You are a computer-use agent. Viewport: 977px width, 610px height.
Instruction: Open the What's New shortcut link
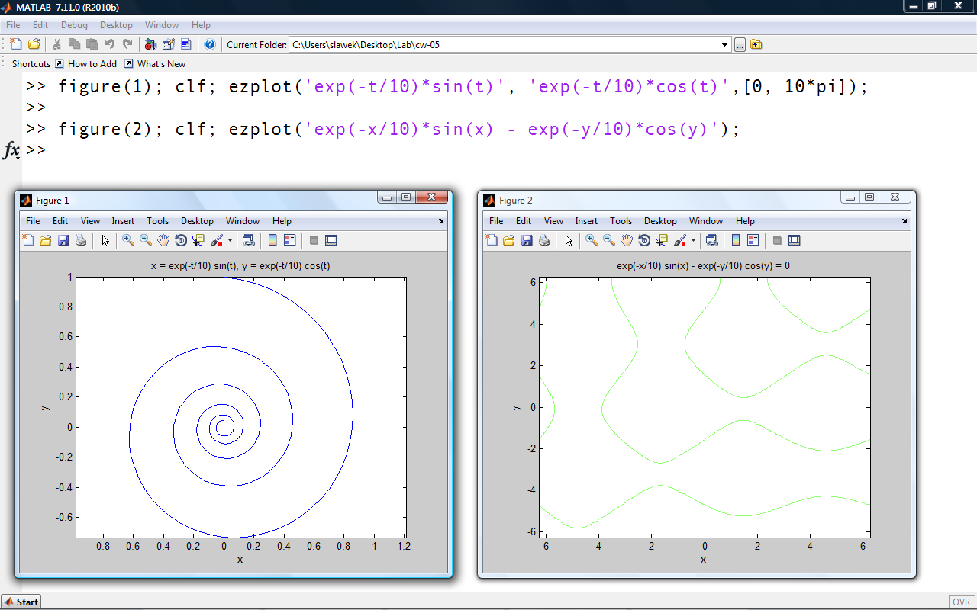point(155,64)
